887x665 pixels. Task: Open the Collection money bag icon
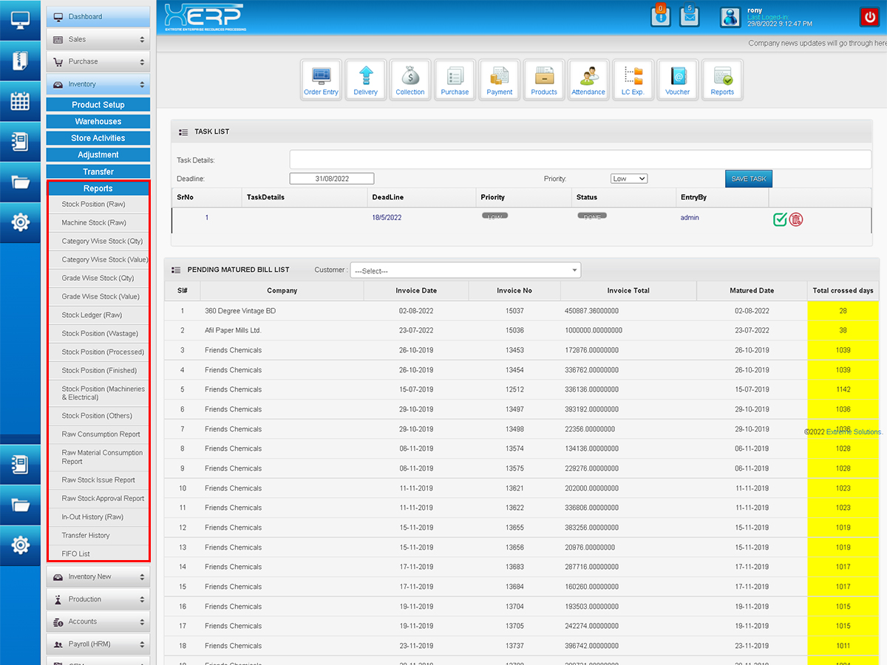410,80
